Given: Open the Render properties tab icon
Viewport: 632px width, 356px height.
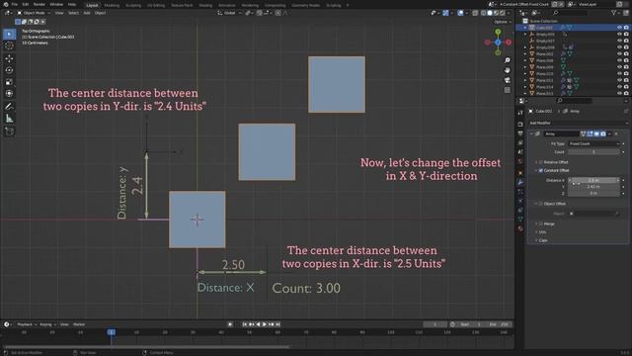Looking at the screenshot, I should point(520,124).
